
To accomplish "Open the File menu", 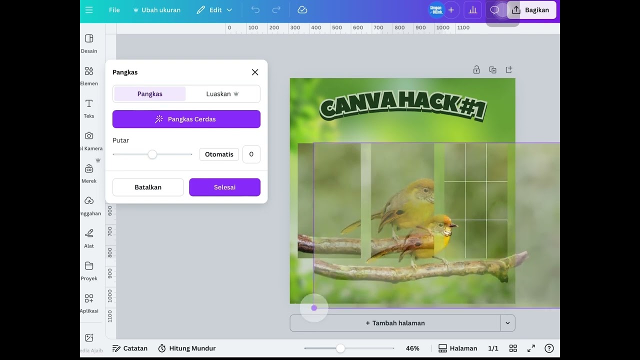I will pos(114,10).
